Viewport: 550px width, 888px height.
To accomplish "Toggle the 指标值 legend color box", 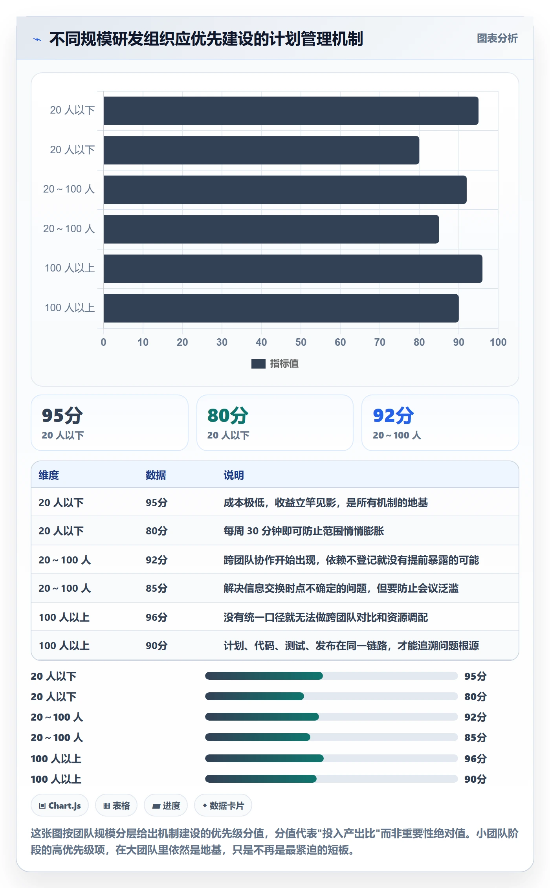I will point(258,364).
